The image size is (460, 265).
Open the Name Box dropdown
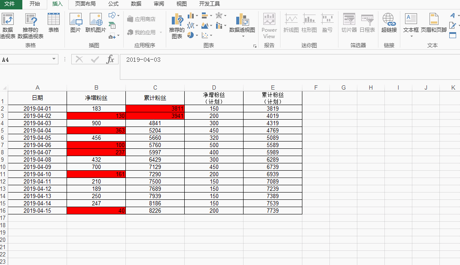[x=54, y=59]
